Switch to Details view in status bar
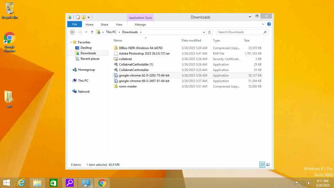Viewport: 334px width, 188px height. click(262, 164)
